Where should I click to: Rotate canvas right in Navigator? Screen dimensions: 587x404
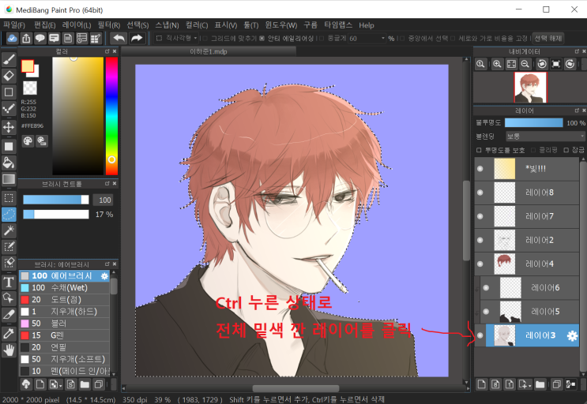point(570,64)
